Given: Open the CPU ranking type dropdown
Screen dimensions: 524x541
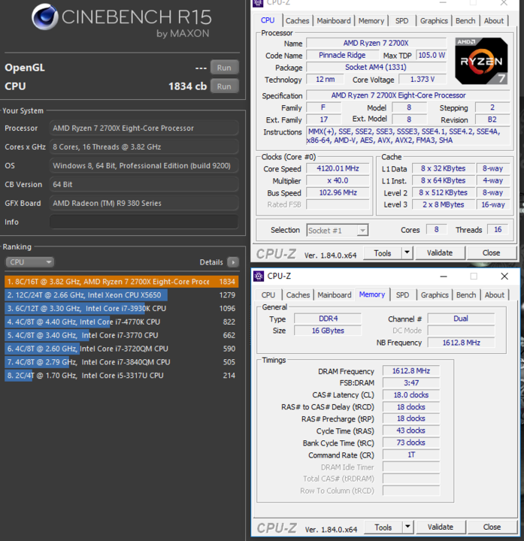Looking at the screenshot, I should click(x=29, y=262).
